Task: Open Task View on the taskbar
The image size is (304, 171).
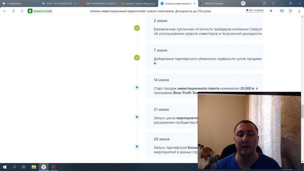Action: pos(24,167)
